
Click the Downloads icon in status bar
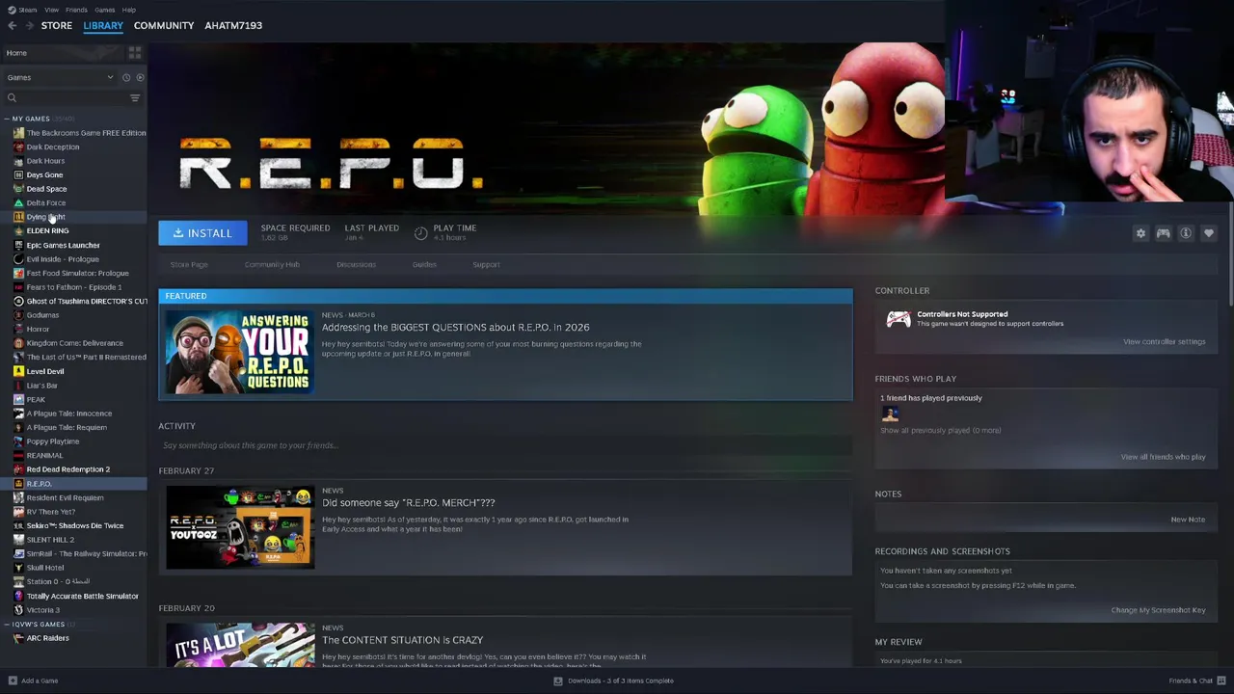pos(557,681)
